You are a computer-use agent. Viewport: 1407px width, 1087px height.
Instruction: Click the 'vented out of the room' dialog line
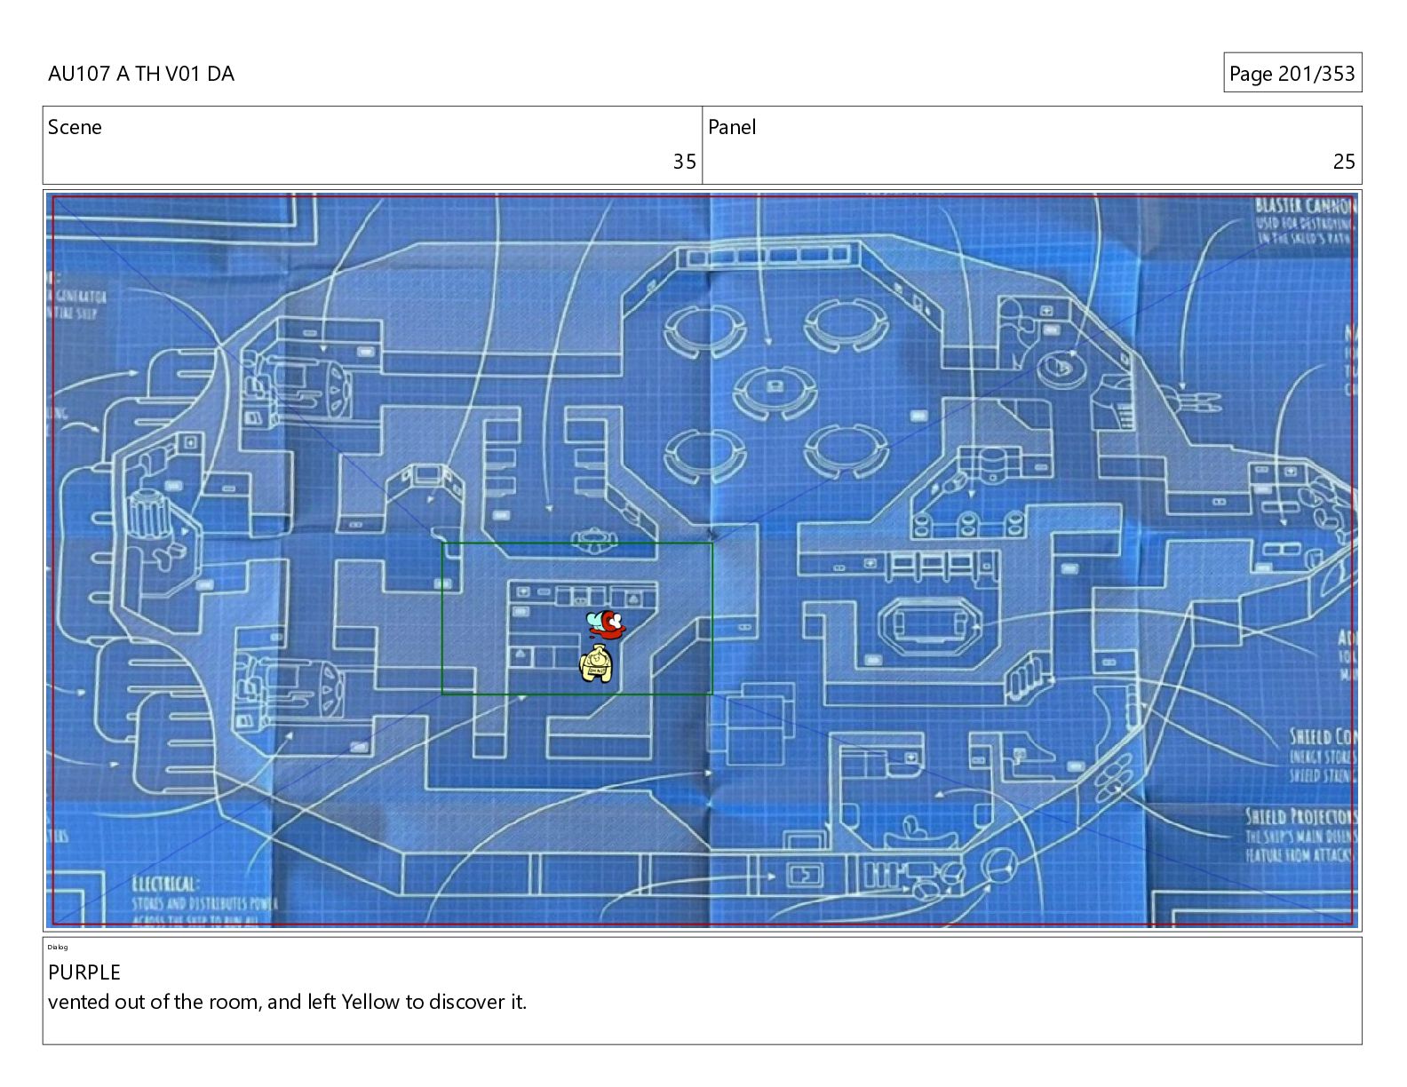(287, 1002)
